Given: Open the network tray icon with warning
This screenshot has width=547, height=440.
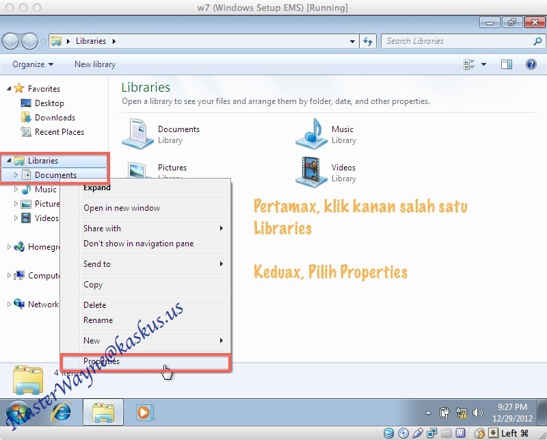Looking at the screenshot, I should 461,413.
